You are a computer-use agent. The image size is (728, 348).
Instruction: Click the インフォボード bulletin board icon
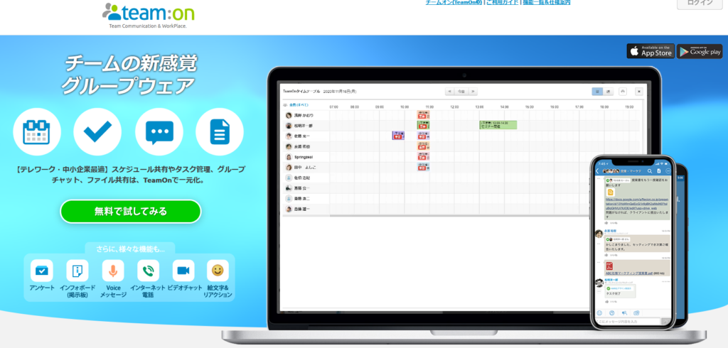(77, 271)
